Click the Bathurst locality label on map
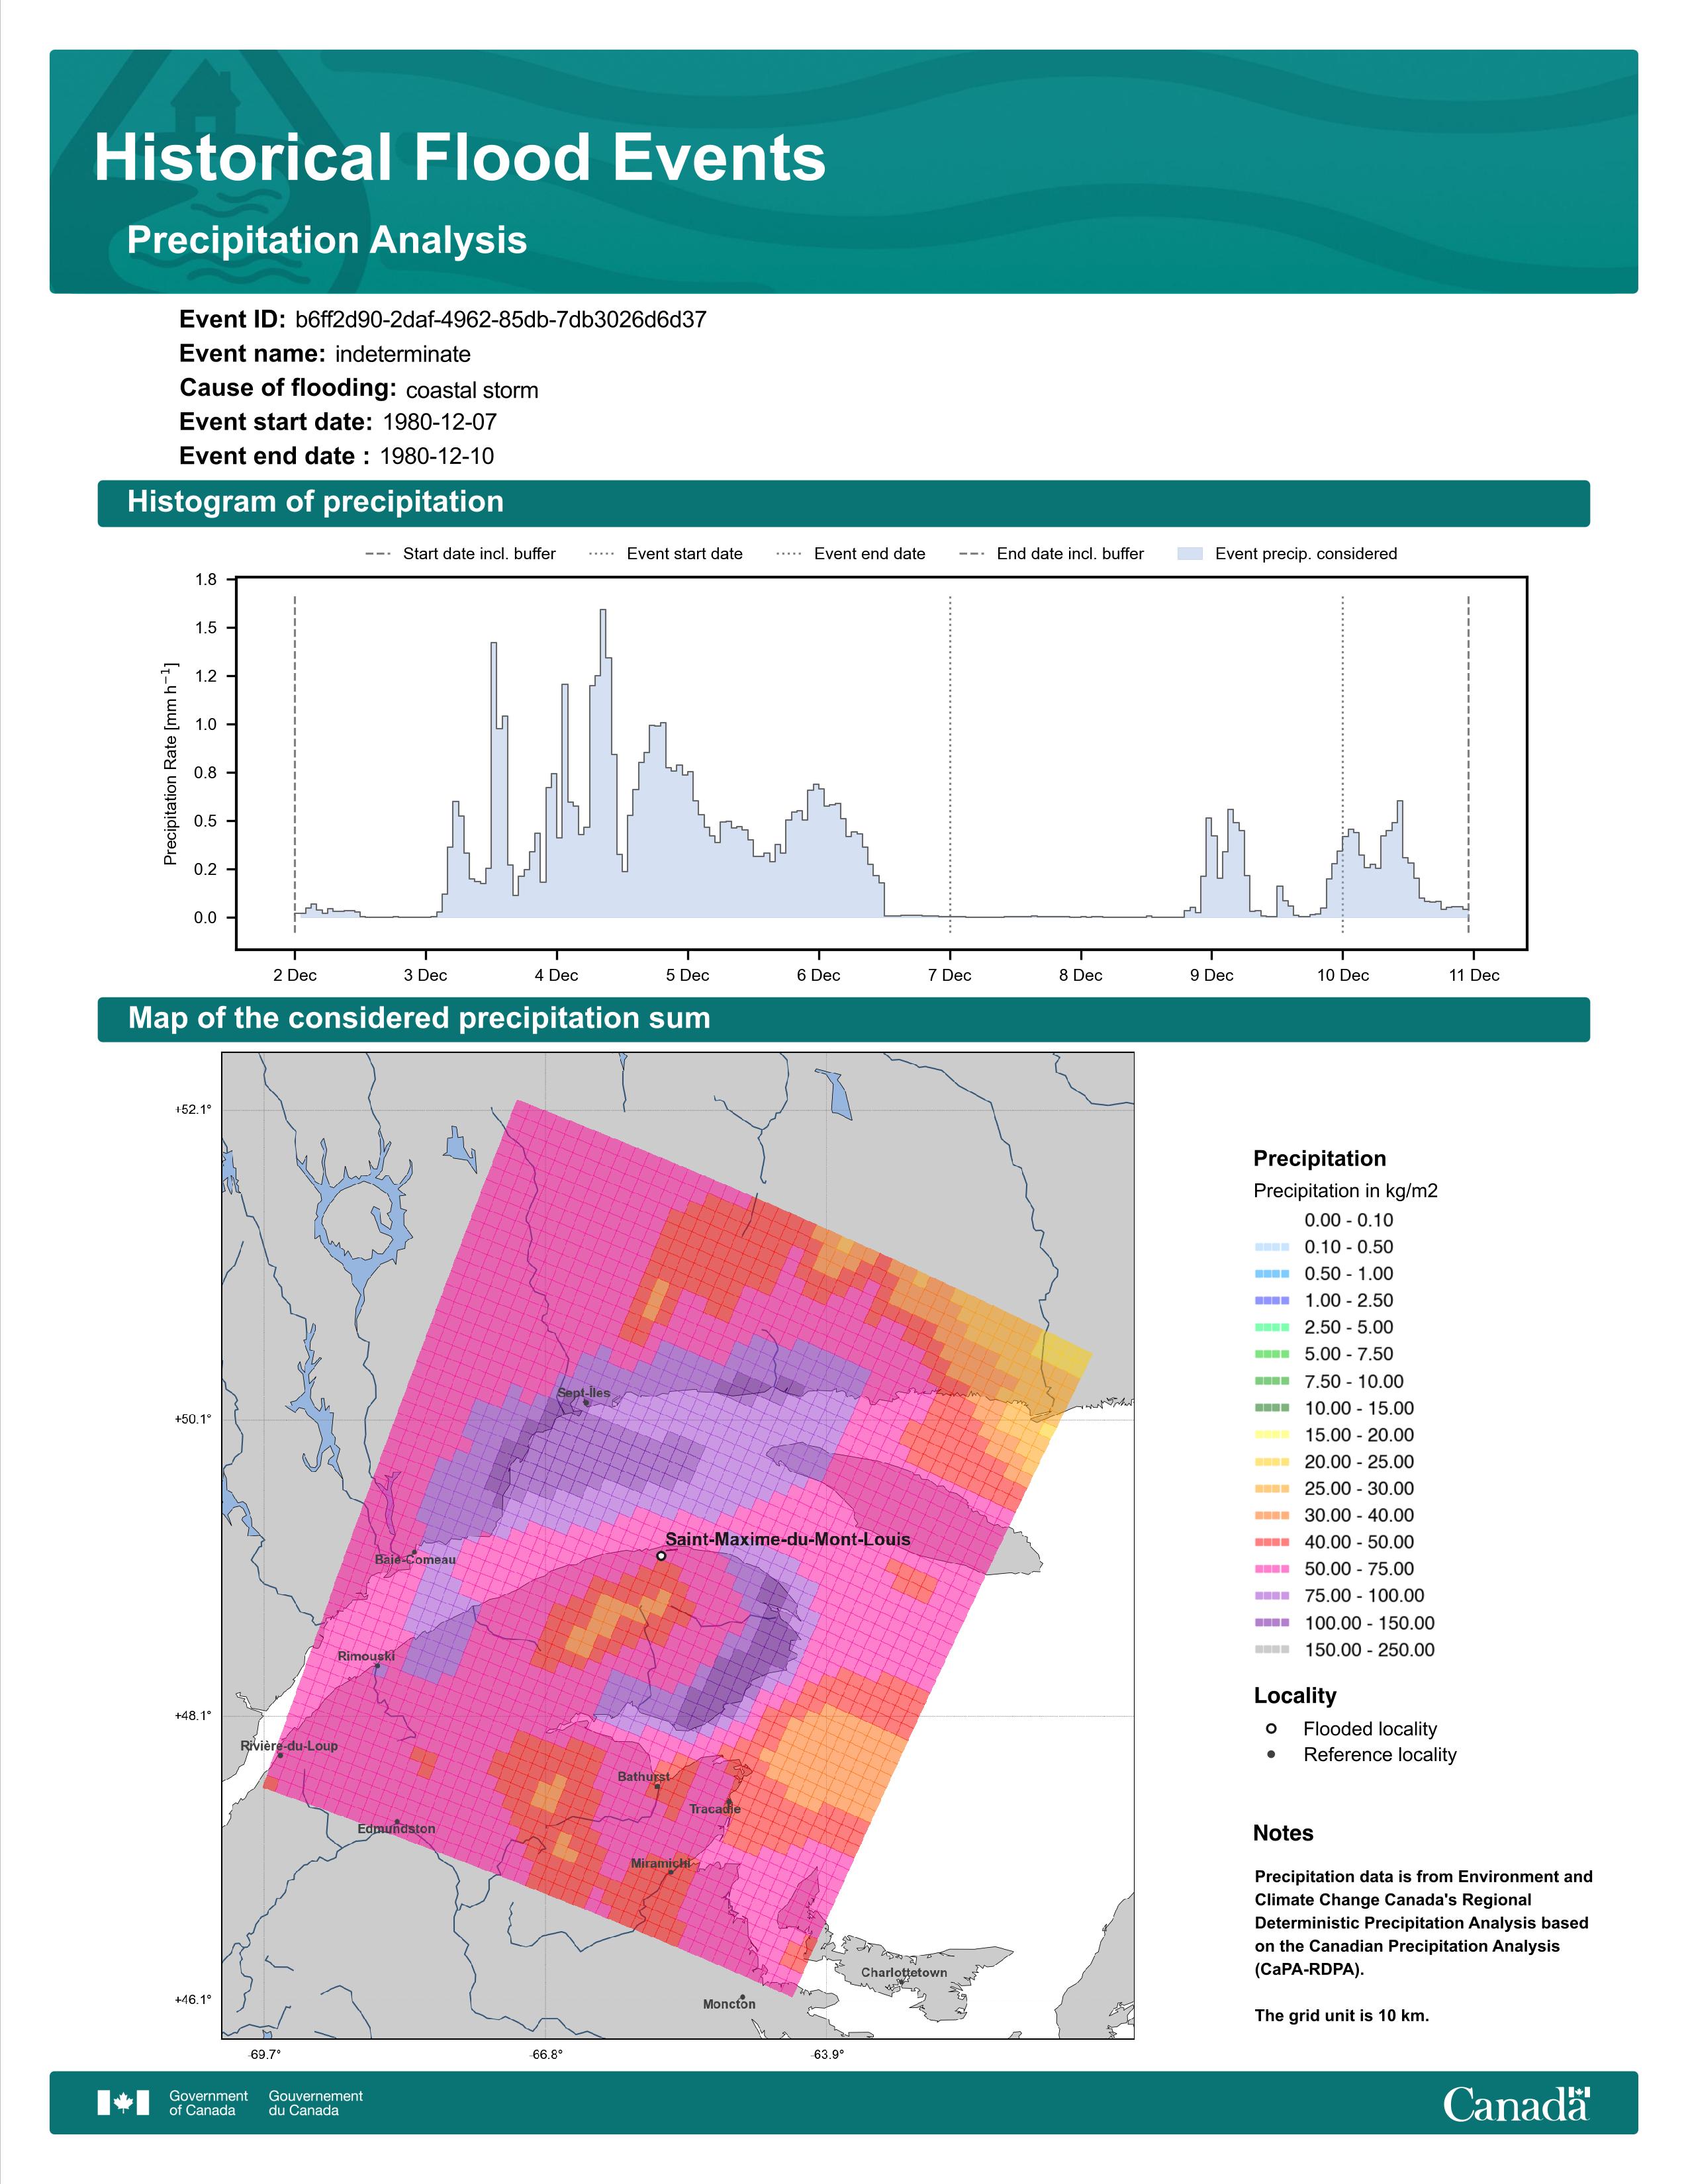This screenshot has height=2184, width=1688. pyautogui.click(x=644, y=1777)
